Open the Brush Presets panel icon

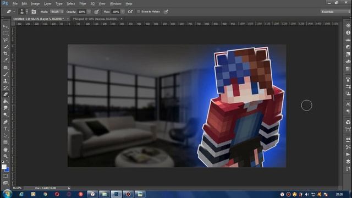[348, 86]
